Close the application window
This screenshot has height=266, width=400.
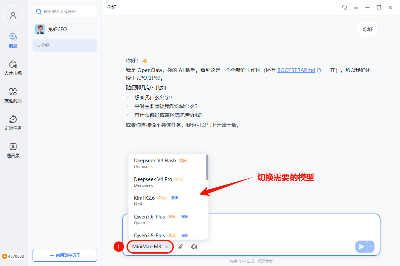(390, 7)
